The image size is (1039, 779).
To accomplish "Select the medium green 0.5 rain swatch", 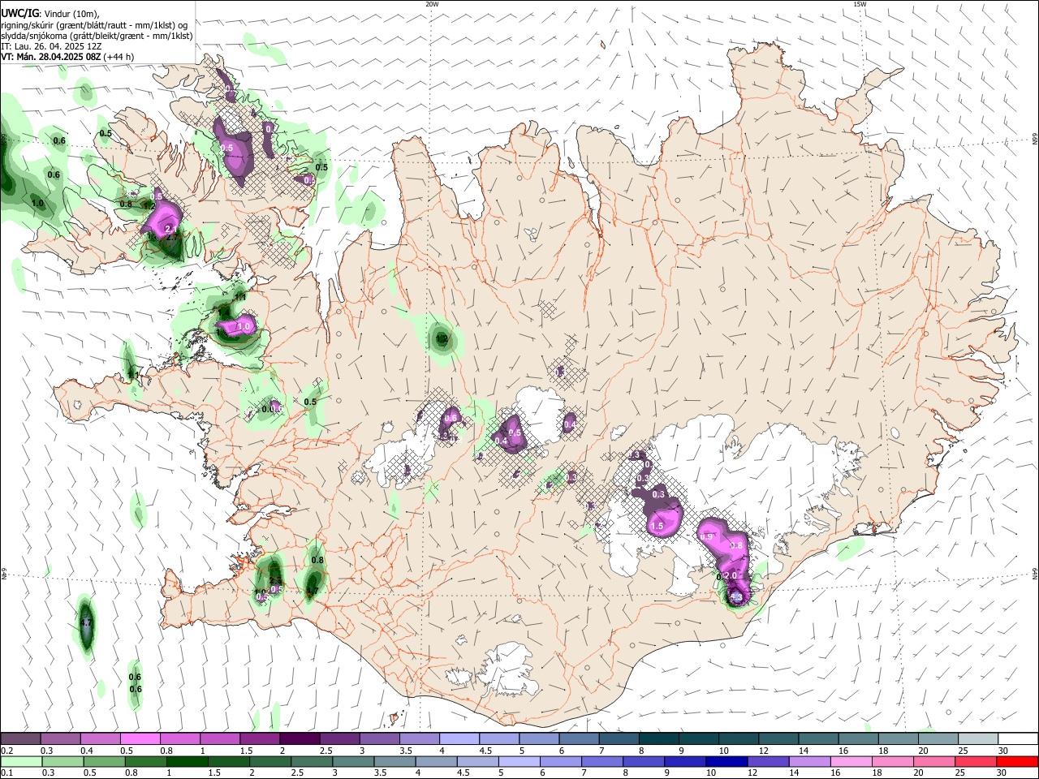I will pos(104,761).
